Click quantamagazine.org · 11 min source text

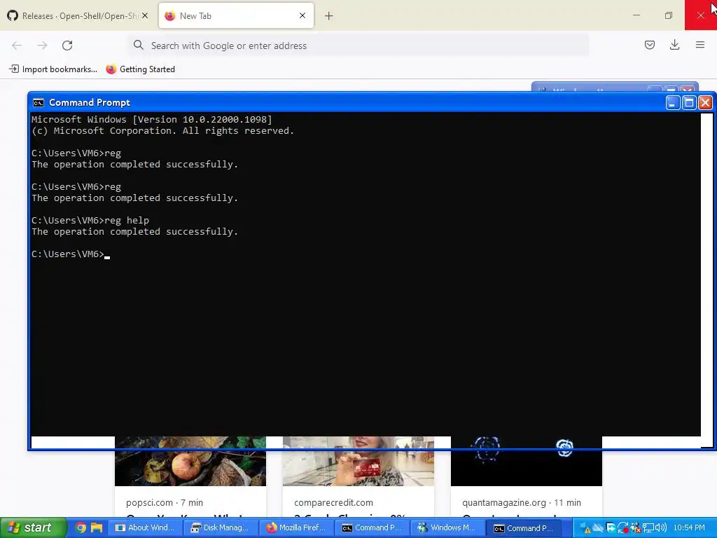point(522,503)
